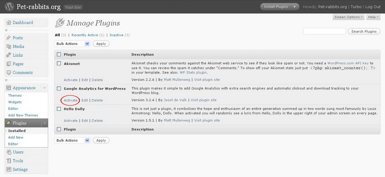Click the Pages icon in sidebar

9,64
